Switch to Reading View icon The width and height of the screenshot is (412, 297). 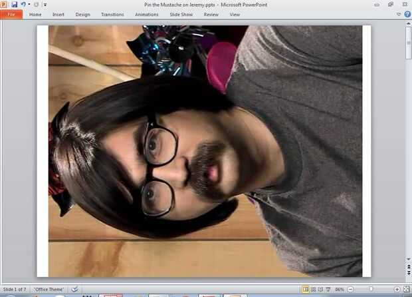pos(320,290)
